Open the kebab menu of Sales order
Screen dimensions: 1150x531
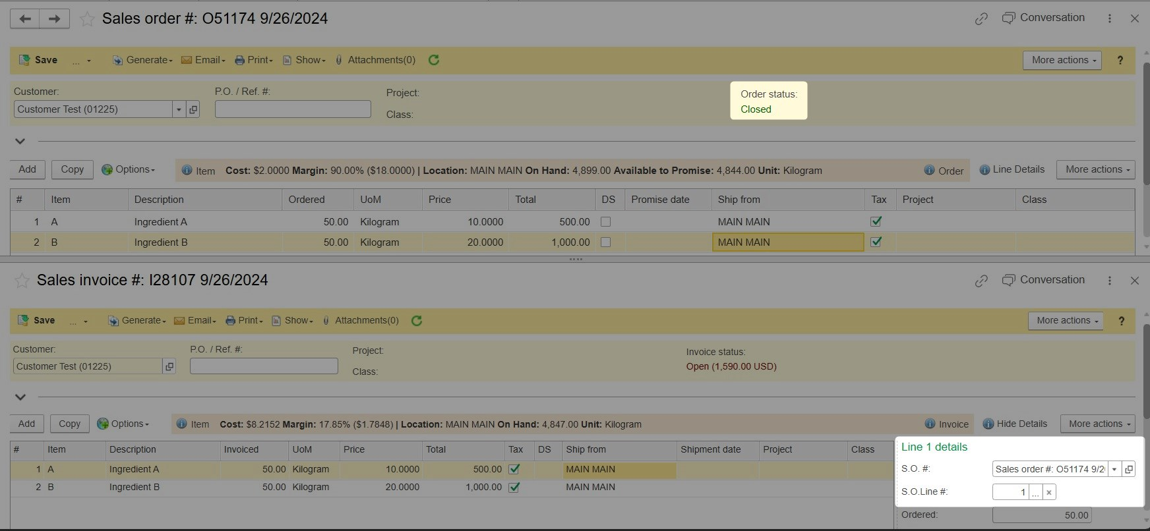(1110, 18)
